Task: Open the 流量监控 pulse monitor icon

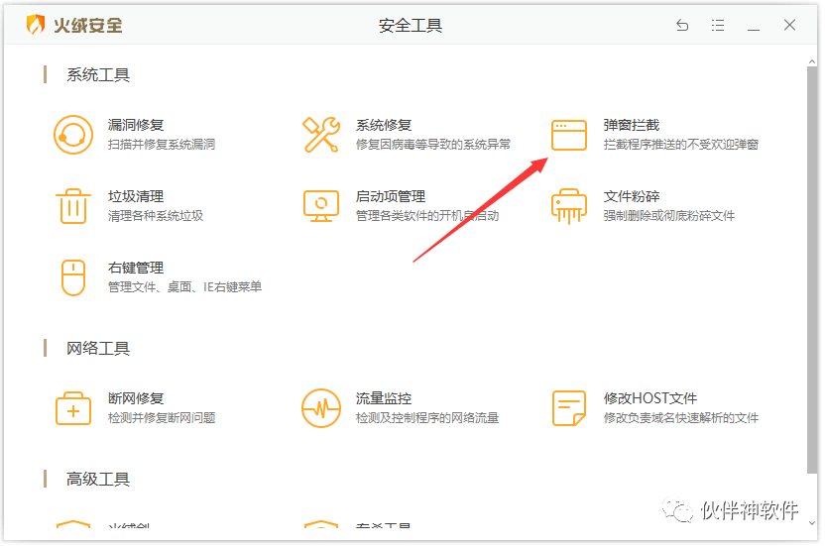Action: pos(321,408)
